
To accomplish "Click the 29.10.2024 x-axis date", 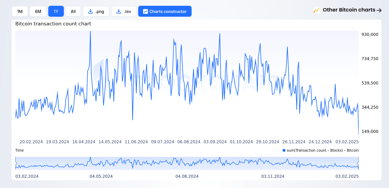I will (x=268, y=142).
